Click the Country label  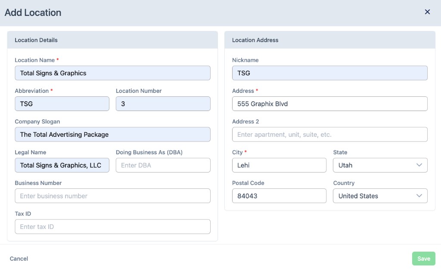tap(344, 183)
